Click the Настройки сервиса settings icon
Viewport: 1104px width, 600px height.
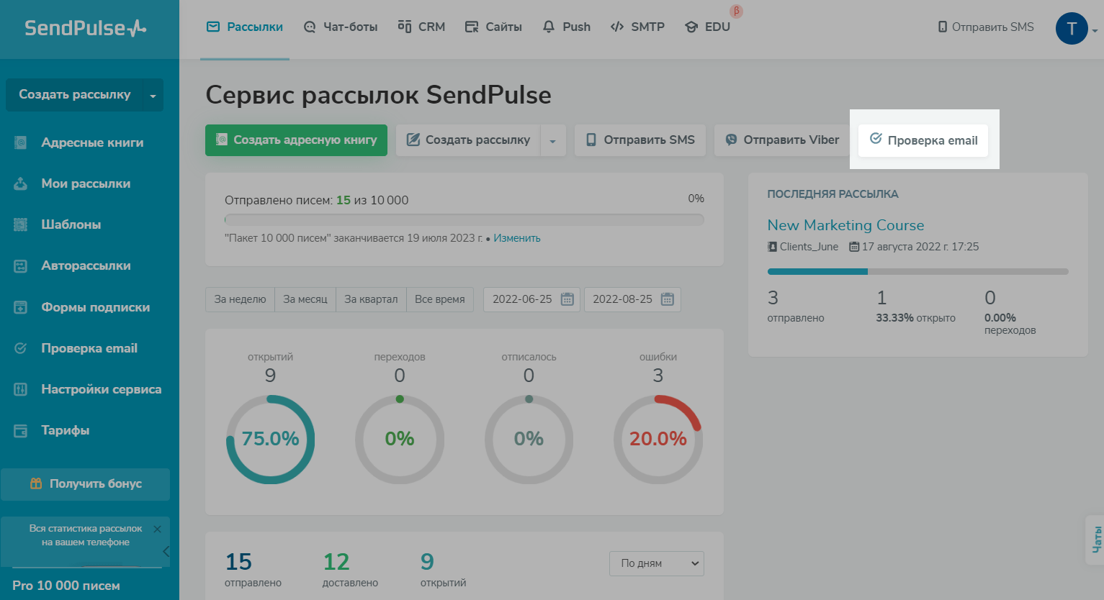pos(20,389)
